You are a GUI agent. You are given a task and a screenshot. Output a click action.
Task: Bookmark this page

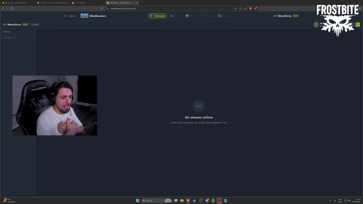click(x=102, y=8)
